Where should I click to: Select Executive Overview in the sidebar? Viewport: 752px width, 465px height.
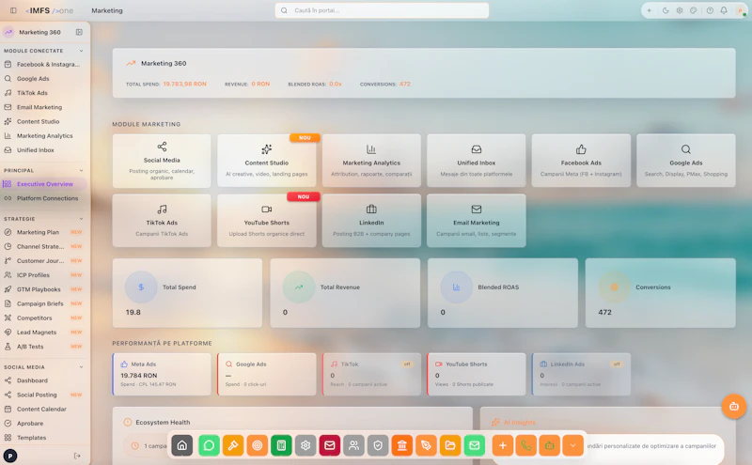tap(44, 184)
